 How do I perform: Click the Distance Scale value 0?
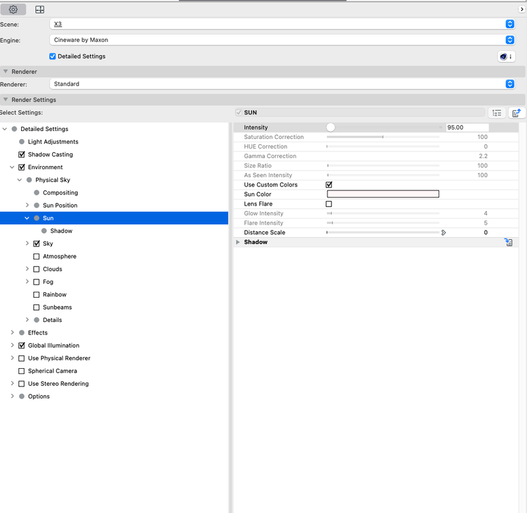[485, 232]
